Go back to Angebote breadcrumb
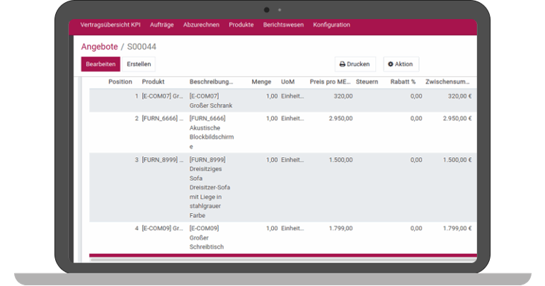Image resolution: width=545 pixels, height=286 pixels. point(99,47)
